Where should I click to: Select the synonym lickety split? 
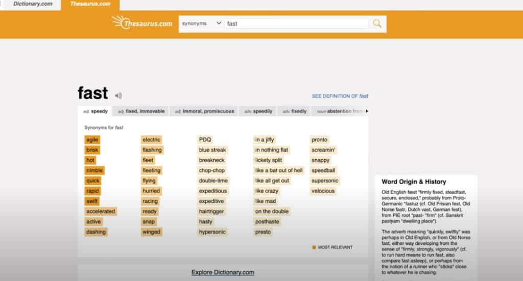tap(269, 160)
